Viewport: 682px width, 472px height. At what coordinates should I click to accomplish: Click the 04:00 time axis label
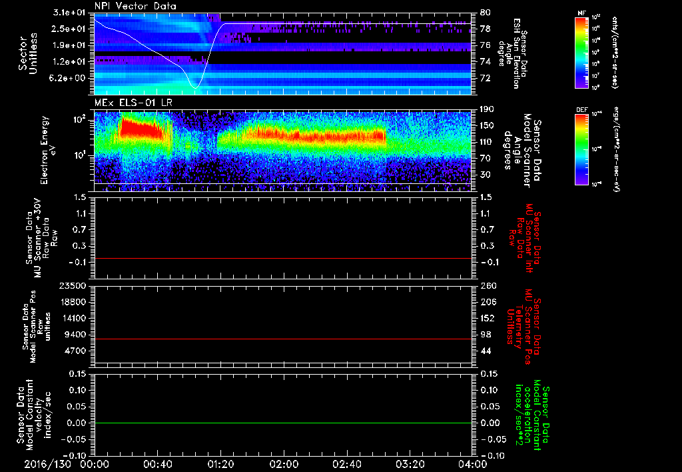pyautogui.click(x=474, y=464)
